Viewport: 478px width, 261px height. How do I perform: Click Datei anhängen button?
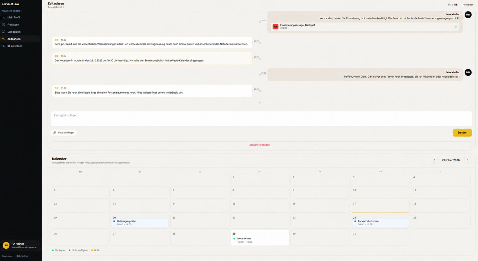pyautogui.click(x=64, y=132)
